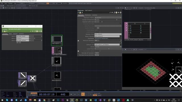Select the replicator1 node in network

[x=57, y=40]
